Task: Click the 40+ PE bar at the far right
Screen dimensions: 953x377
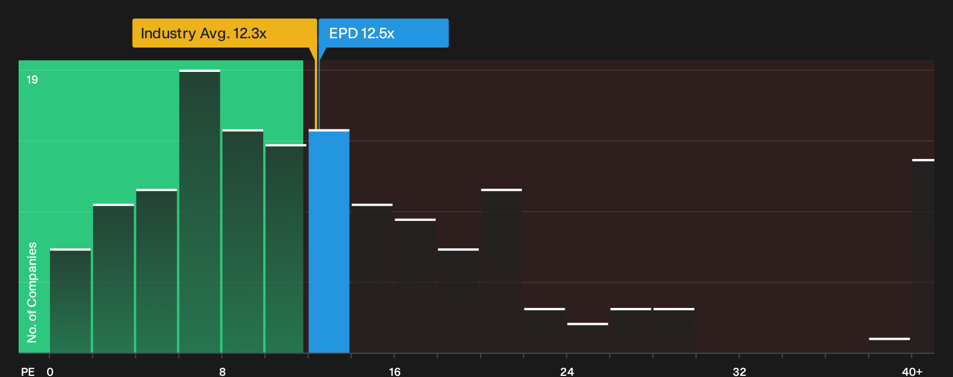Action: pyautogui.click(x=923, y=256)
